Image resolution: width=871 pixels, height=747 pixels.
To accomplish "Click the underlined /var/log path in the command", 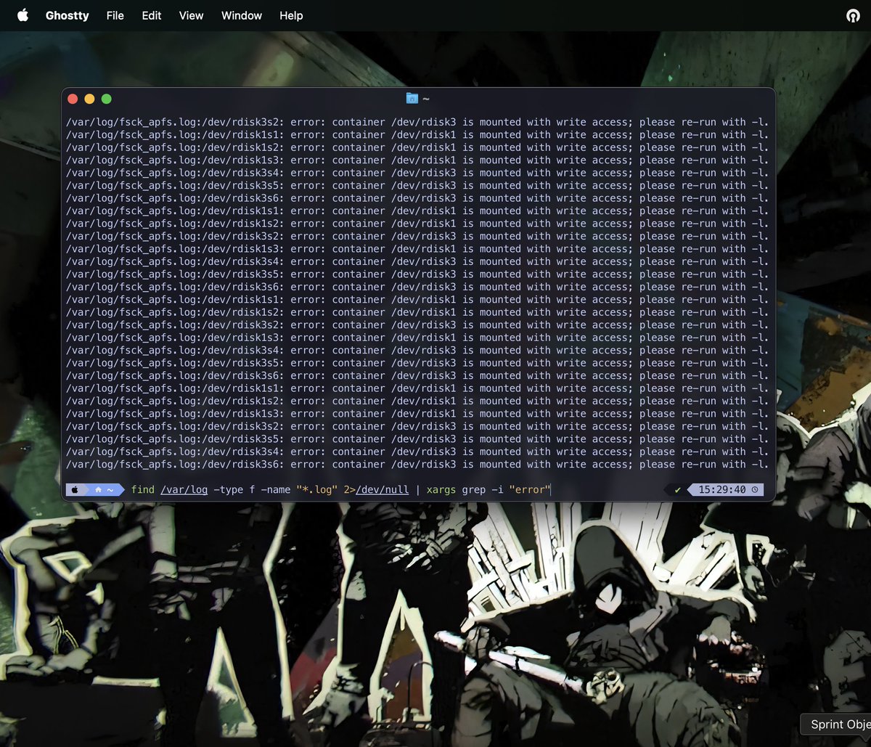I will coord(184,490).
